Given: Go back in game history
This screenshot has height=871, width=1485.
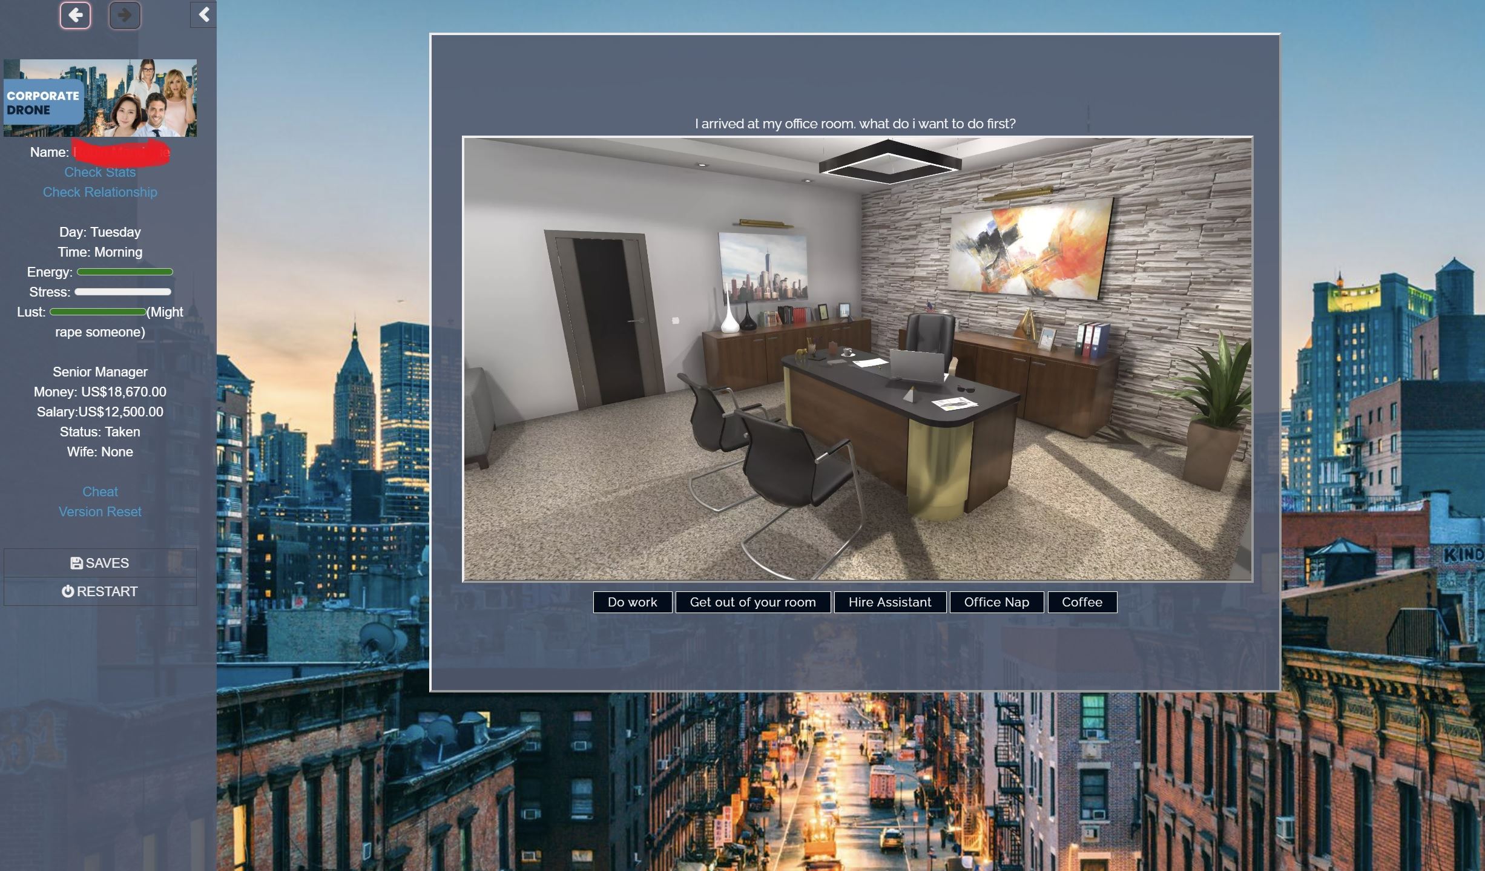Looking at the screenshot, I should [x=75, y=15].
